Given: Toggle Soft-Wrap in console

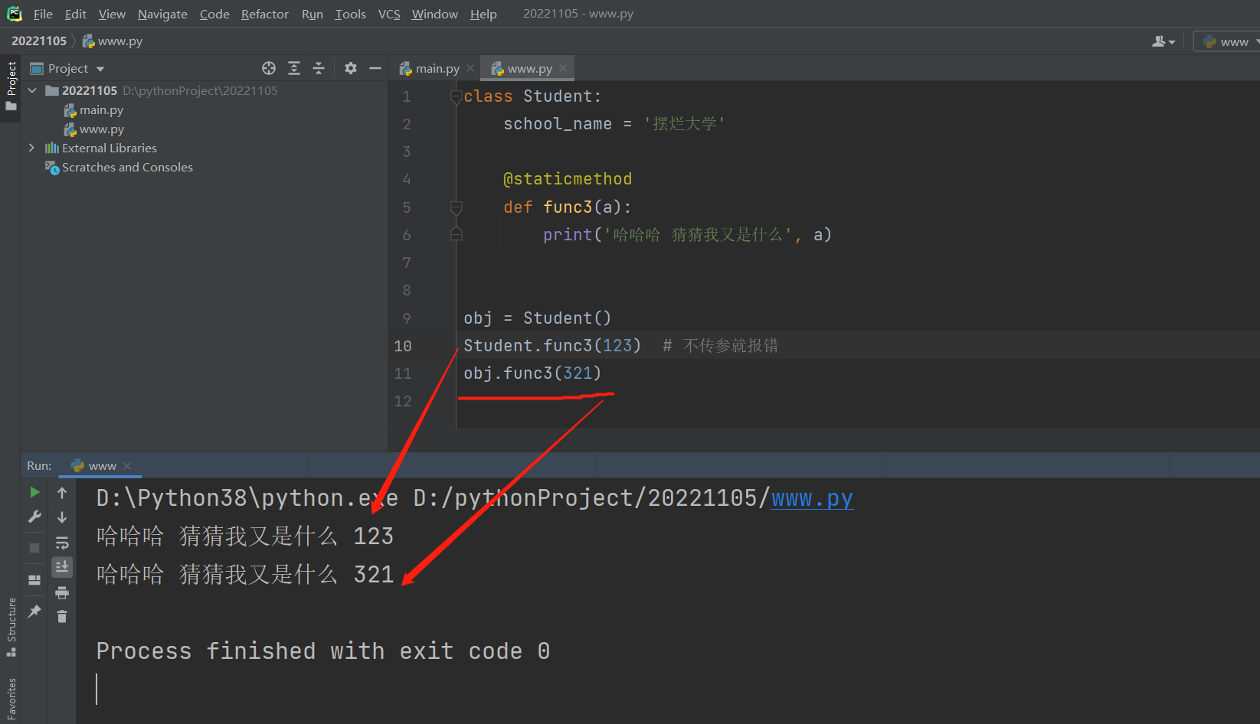Looking at the screenshot, I should coord(62,543).
